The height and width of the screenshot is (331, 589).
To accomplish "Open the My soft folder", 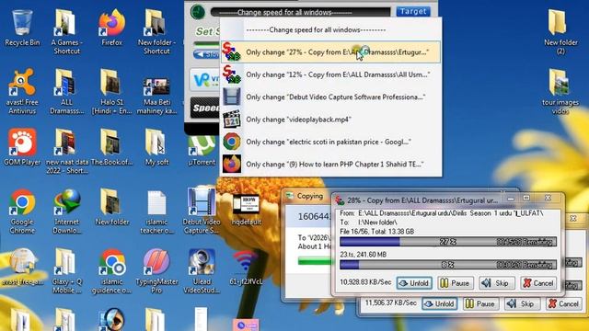I will 156,147.
